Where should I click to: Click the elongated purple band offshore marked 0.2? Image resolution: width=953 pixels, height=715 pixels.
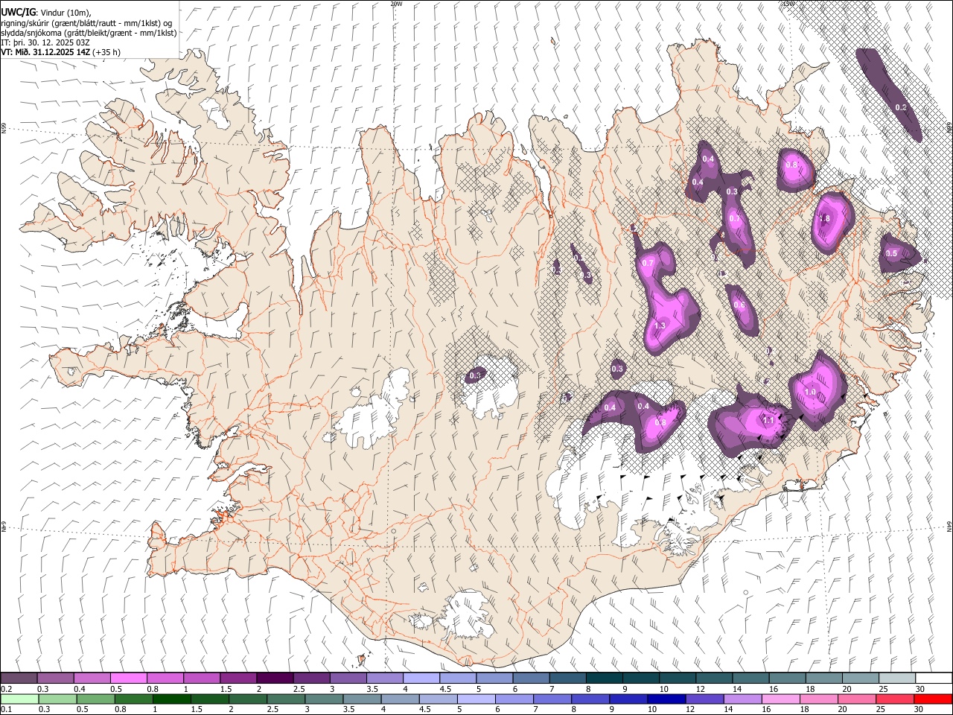[890, 94]
